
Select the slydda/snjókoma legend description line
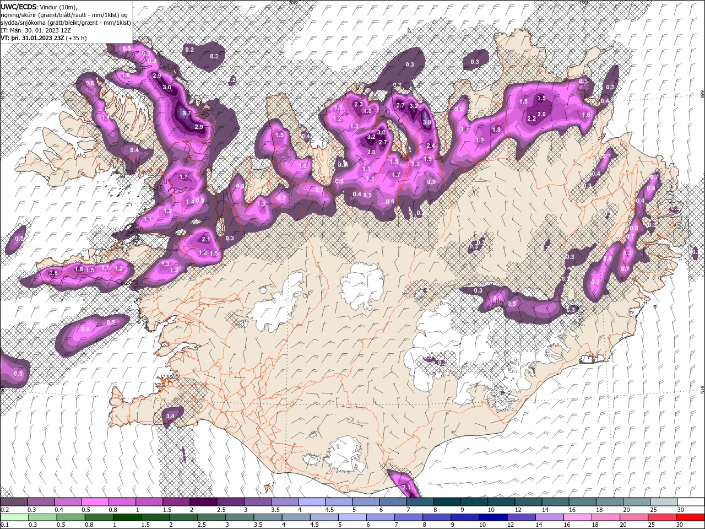point(65,23)
